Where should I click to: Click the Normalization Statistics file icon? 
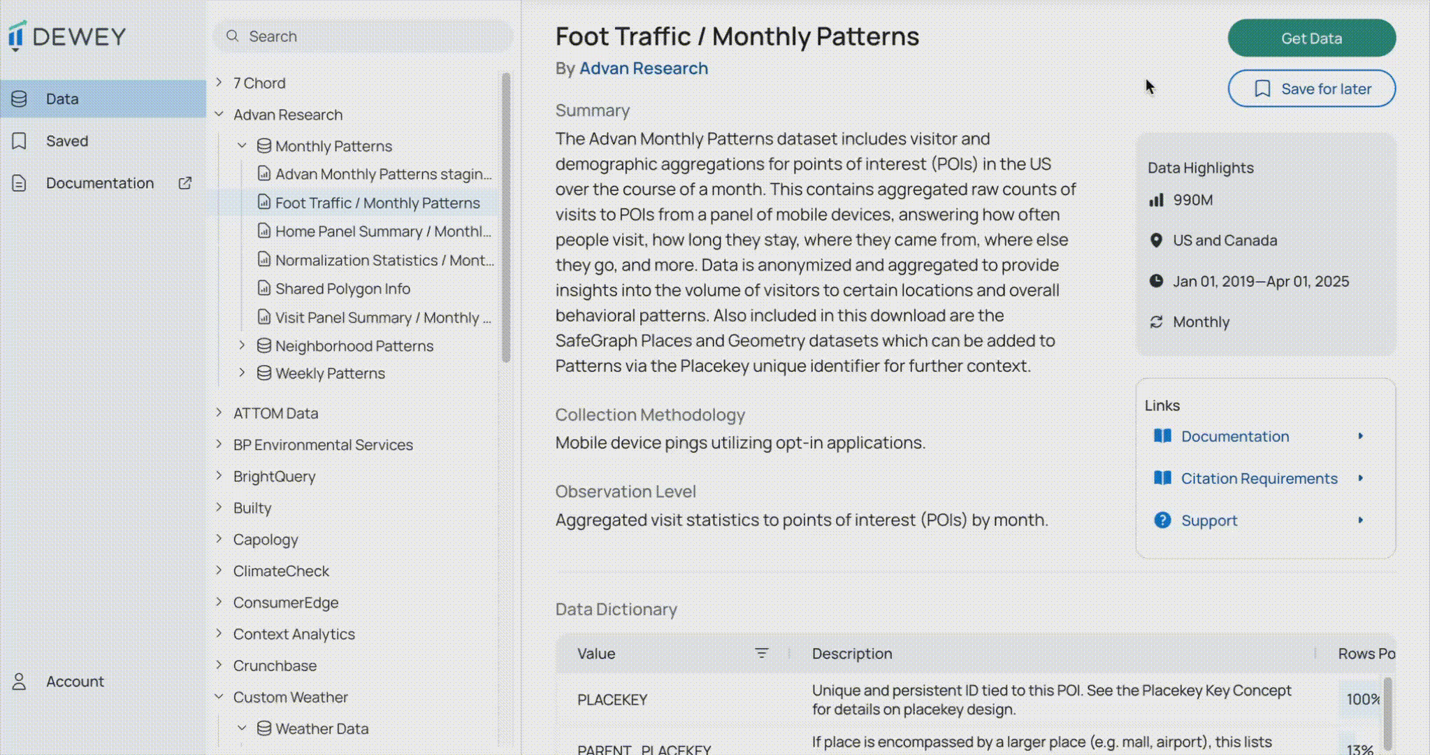coord(264,259)
